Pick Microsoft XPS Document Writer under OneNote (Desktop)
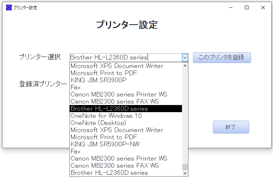Image resolution: width=273 pixels, height=178 pixels. [126, 130]
